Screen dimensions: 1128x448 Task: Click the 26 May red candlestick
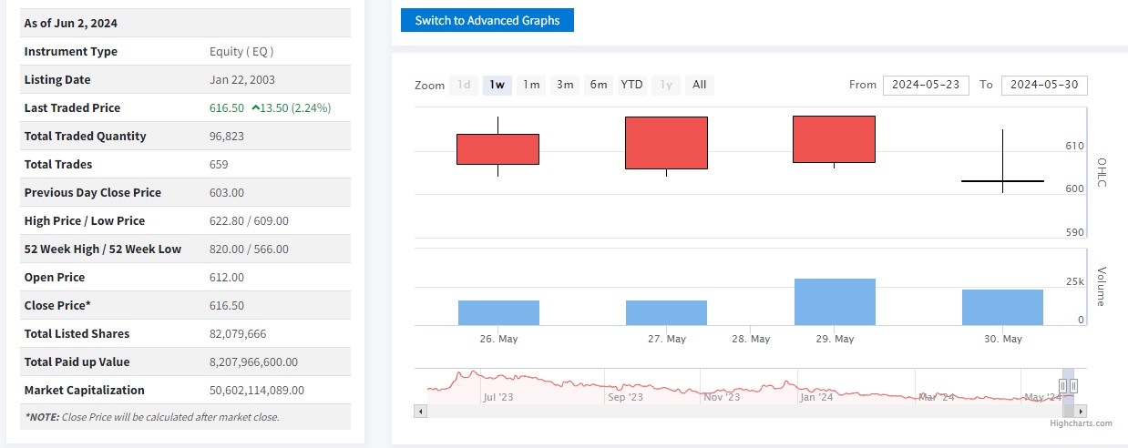point(497,149)
